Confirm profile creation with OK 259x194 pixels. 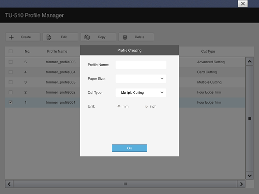129,148
